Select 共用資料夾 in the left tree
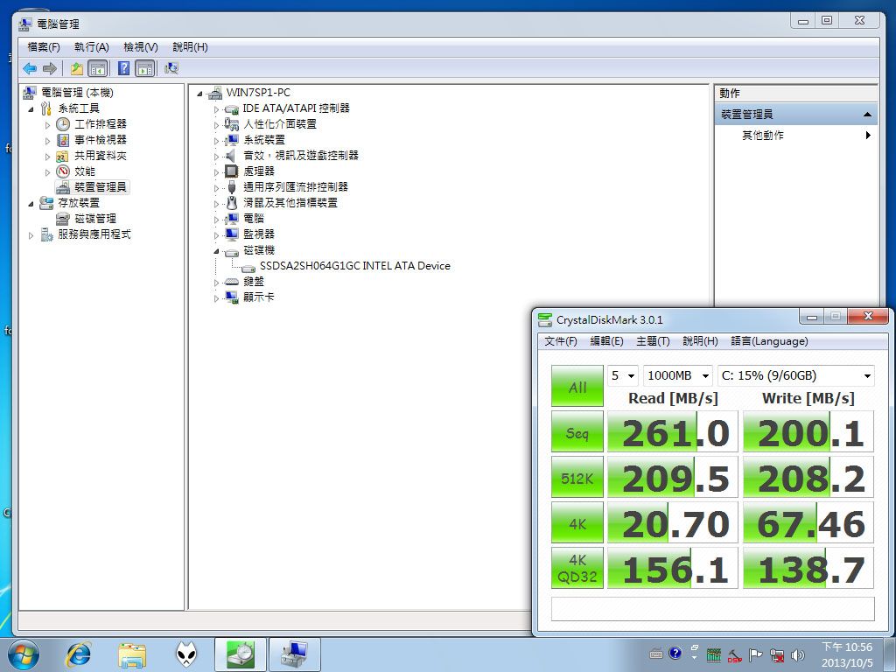This screenshot has width=896, height=672. [100, 156]
